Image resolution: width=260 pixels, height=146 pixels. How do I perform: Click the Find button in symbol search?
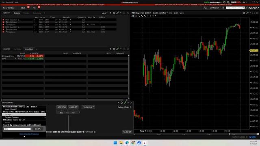click(38, 129)
